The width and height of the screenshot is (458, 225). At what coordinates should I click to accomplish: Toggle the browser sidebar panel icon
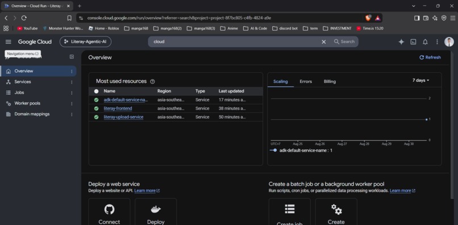tap(417, 18)
